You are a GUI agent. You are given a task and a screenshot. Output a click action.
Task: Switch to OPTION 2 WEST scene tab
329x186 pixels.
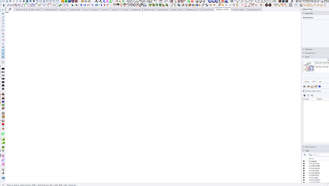(238, 10)
